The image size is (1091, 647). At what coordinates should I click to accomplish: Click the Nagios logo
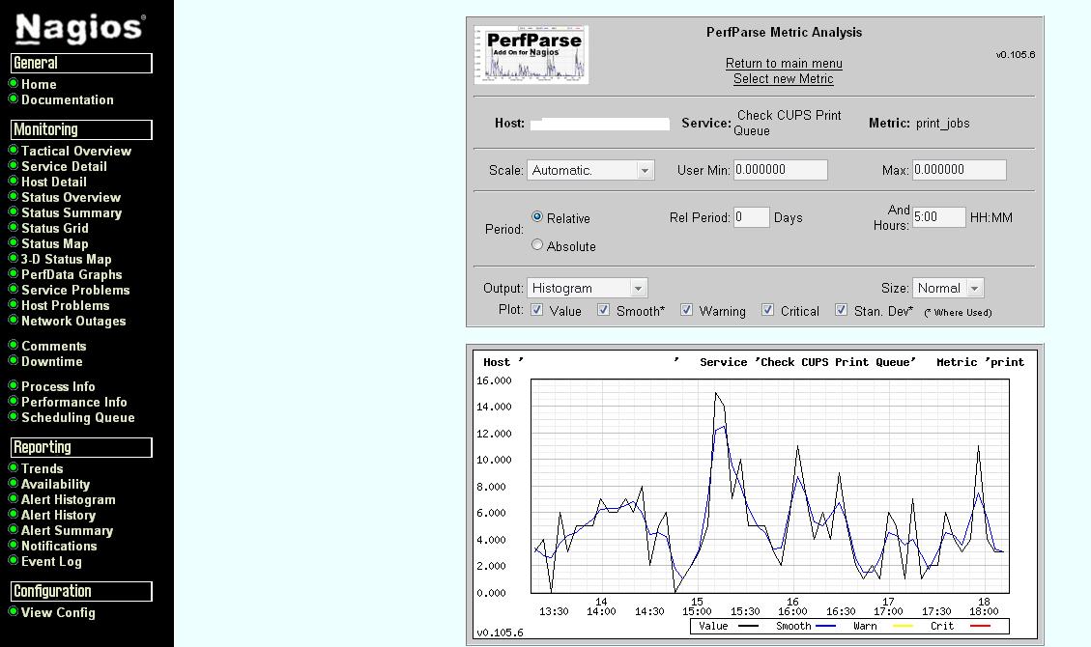(x=81, y=29)
